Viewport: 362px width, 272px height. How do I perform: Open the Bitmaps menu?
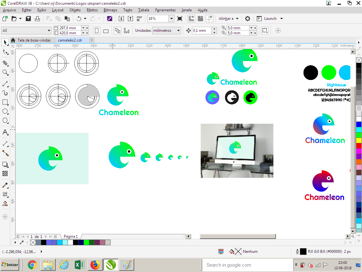point(110,10)
